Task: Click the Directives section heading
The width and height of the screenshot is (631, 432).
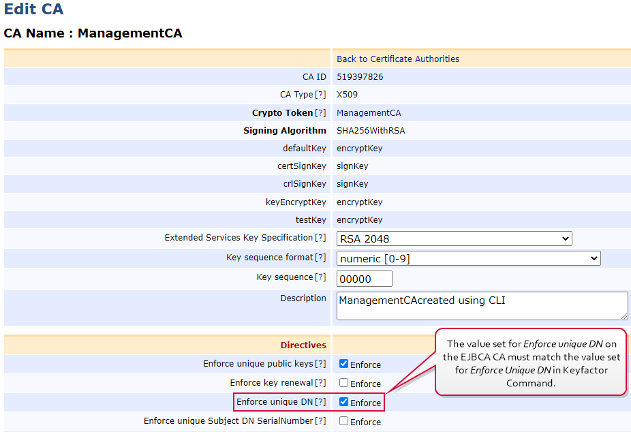Action: tap(303, 345)
